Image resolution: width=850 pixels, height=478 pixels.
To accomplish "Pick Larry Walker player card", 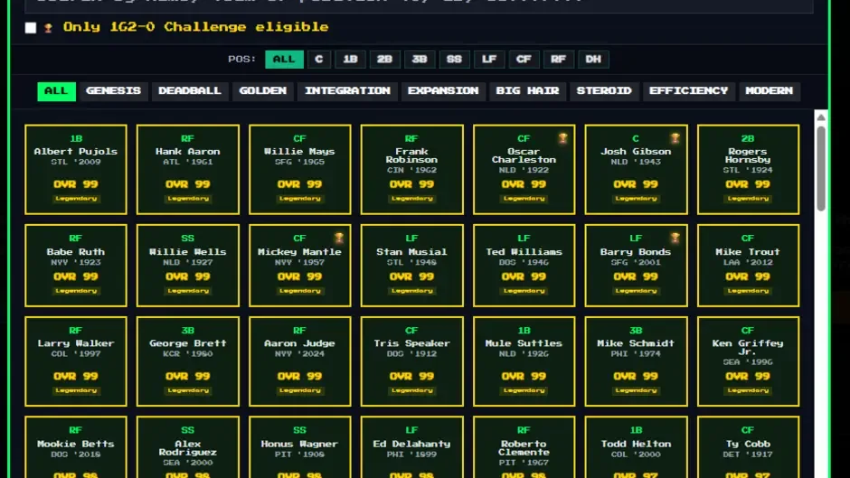I will (x=76, y=361).
